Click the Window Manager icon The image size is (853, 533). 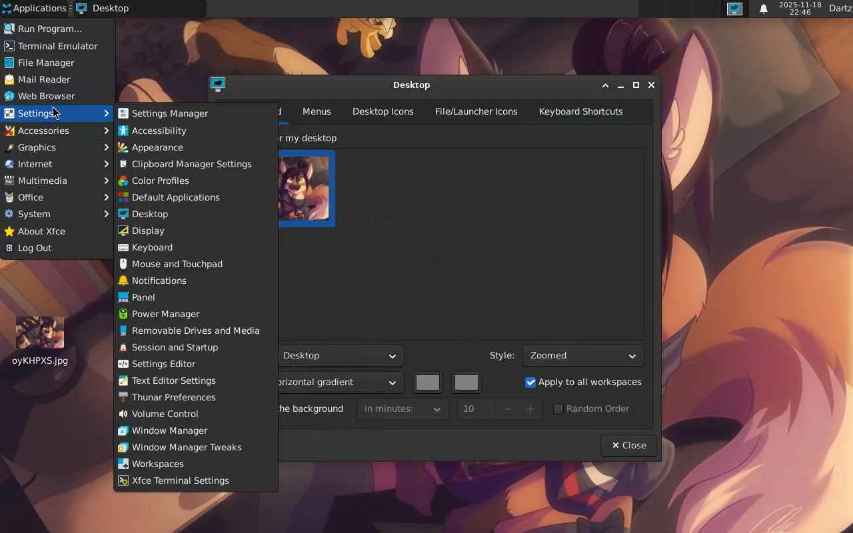point(123,430)
